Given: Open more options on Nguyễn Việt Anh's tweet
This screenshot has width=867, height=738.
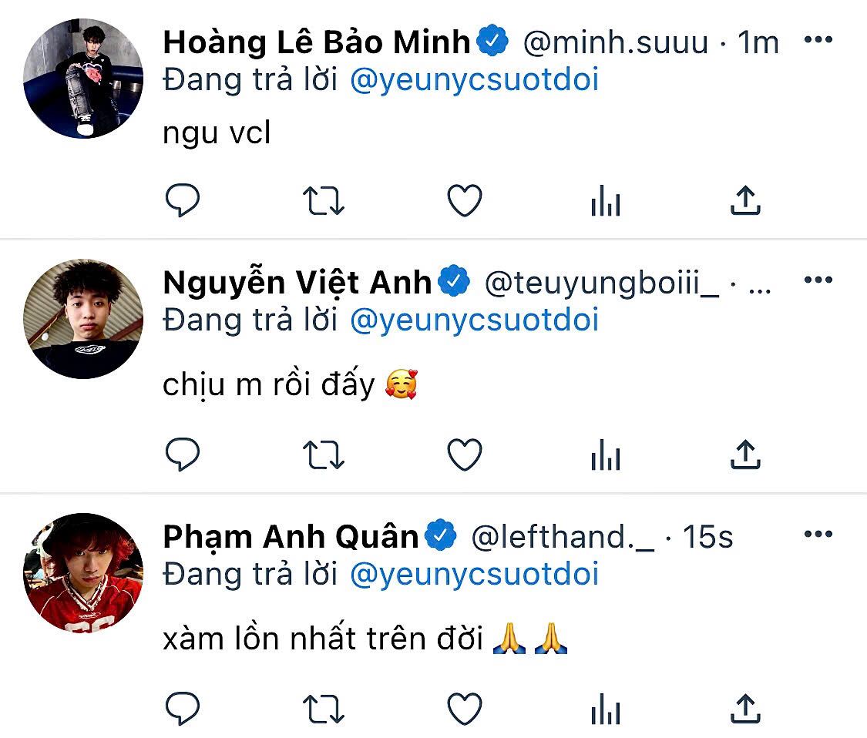Looking at the screenshot, I should pyautogui.click(x=818, y=280).
